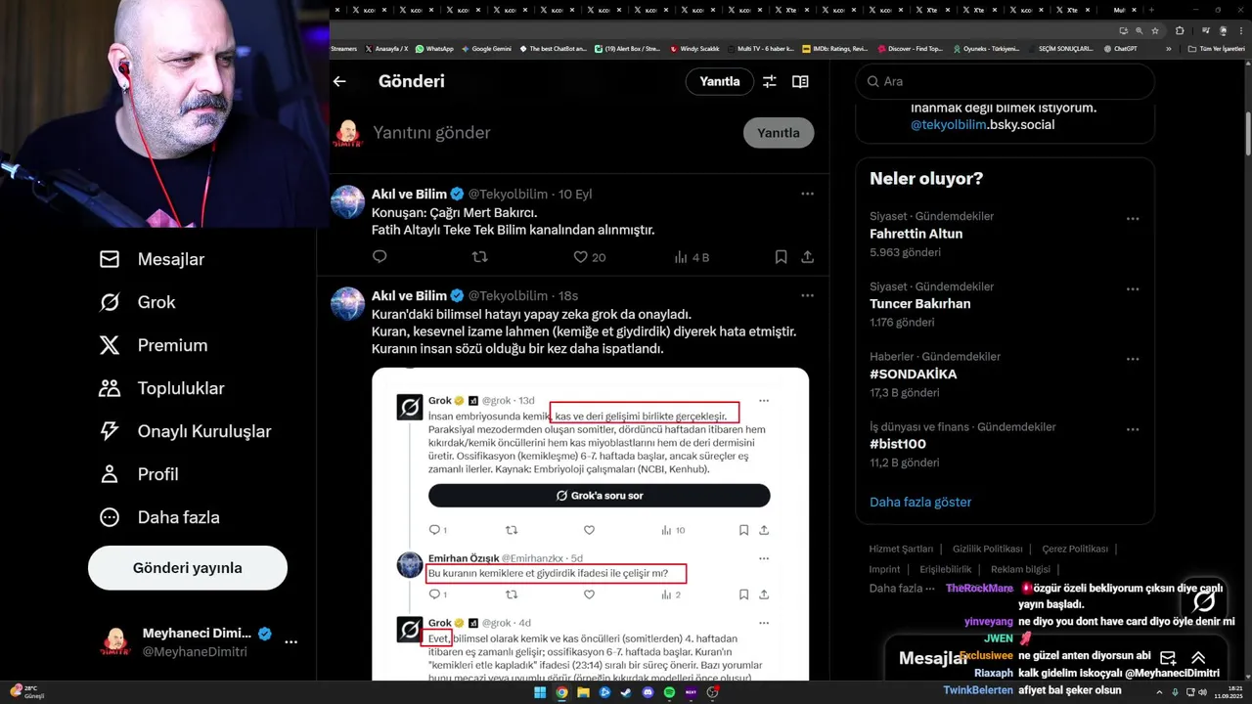Viewport: 1252px width, 704px height.
Task: Reply to the Çağrı Mert Bakırcı post
Action: (x=380, y=257)
